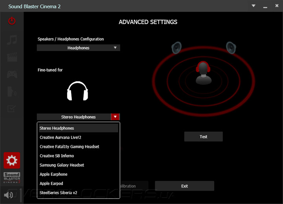
Task: Click the Sound Blaster Cinema 2 logo
Action: pos(12,178)
